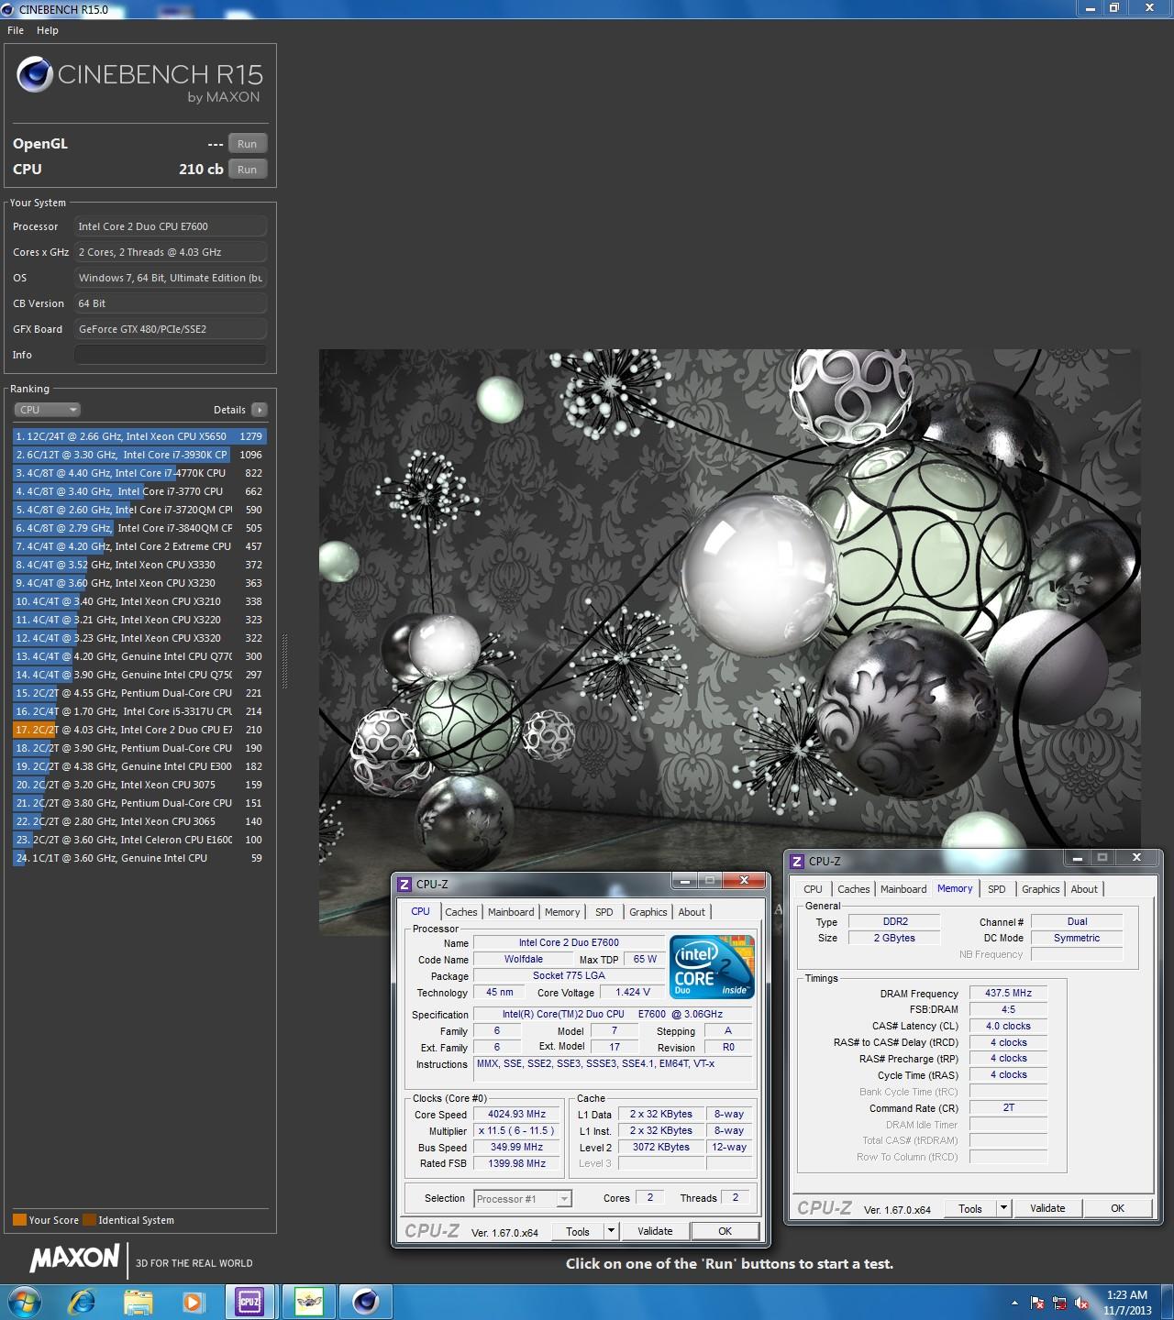Click Tools button in CPU-Z CPU window

[578, 1231]
